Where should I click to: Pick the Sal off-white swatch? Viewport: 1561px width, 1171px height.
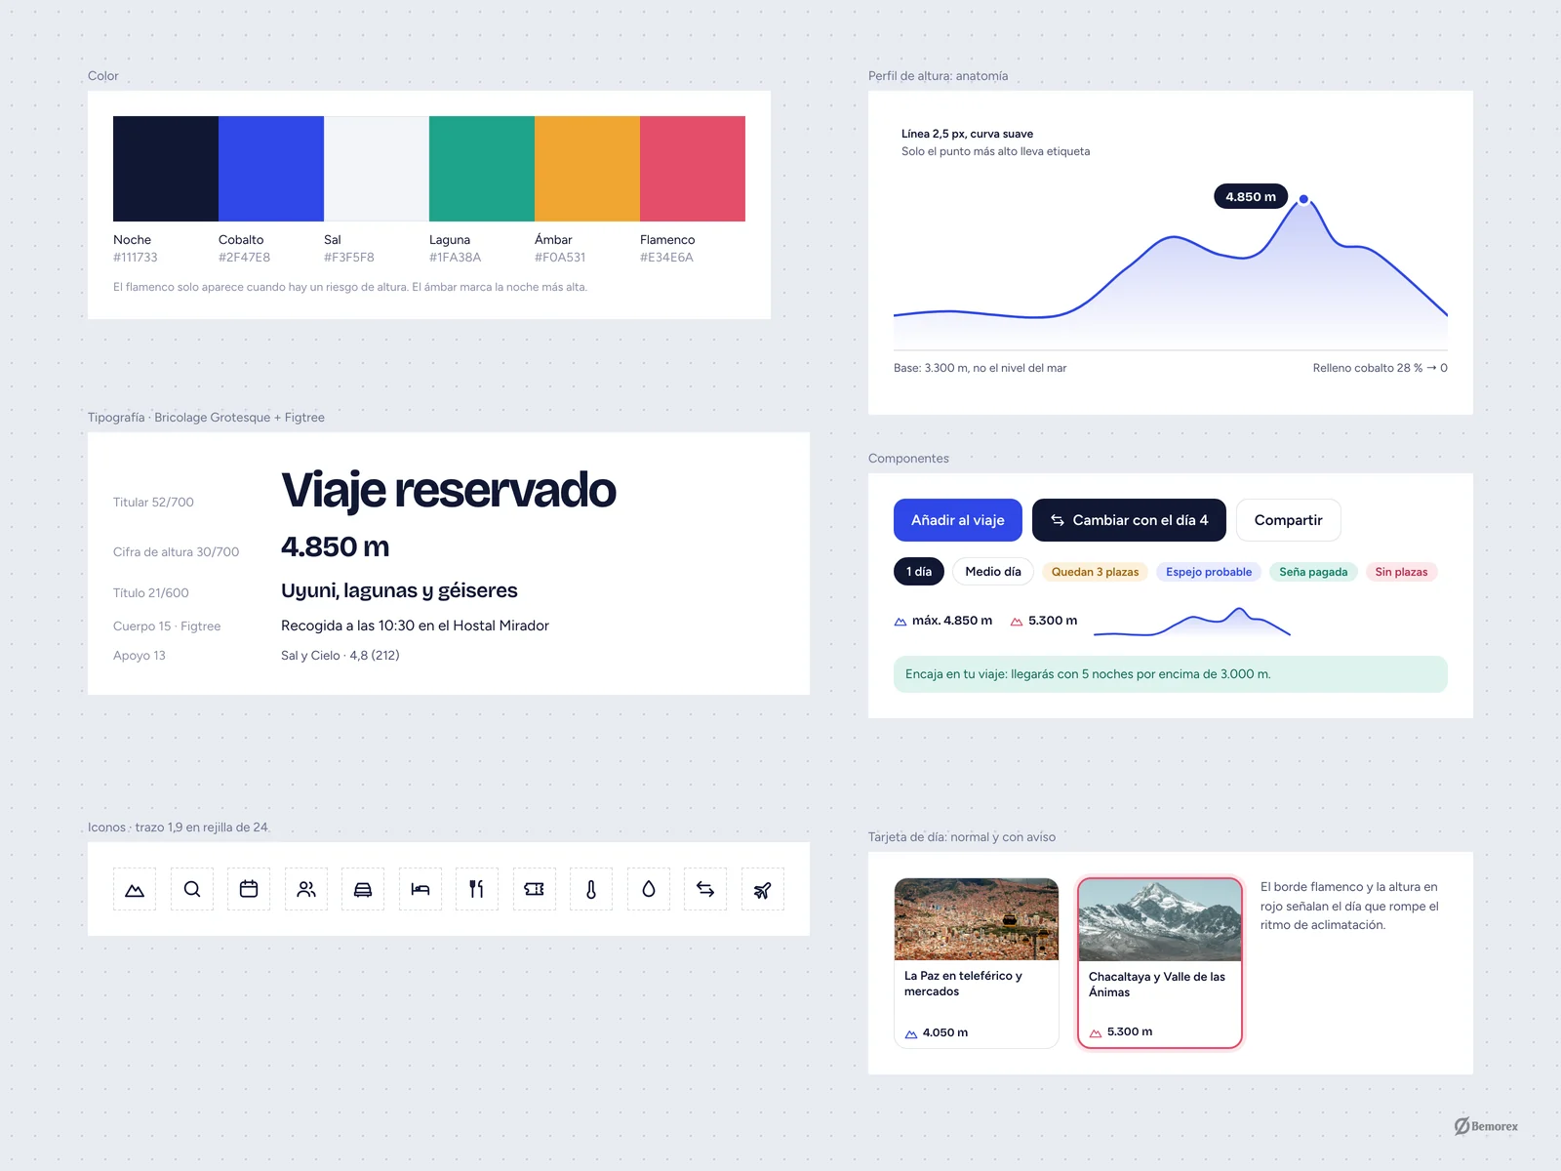click(377, 169)
